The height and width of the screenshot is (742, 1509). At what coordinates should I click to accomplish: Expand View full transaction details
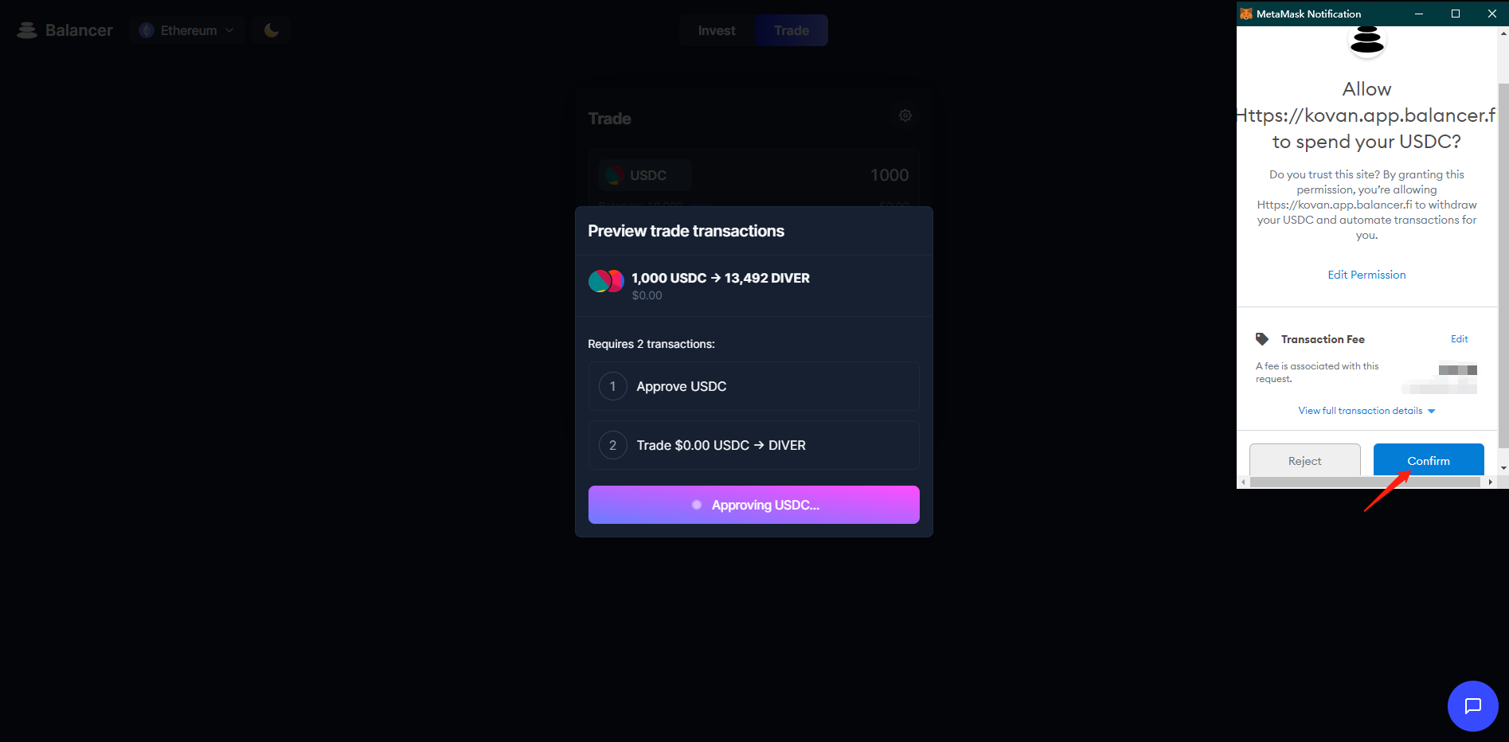tap(1366, 411)
